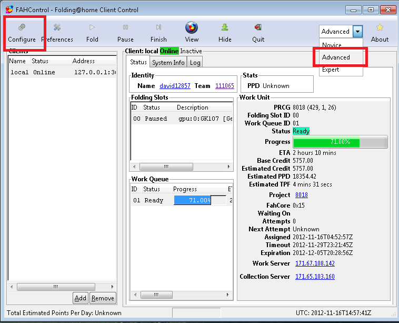The height and width of the screenshot is (323, 399).
Task: Open the View protein viewer icon
Action: (192, 32)
